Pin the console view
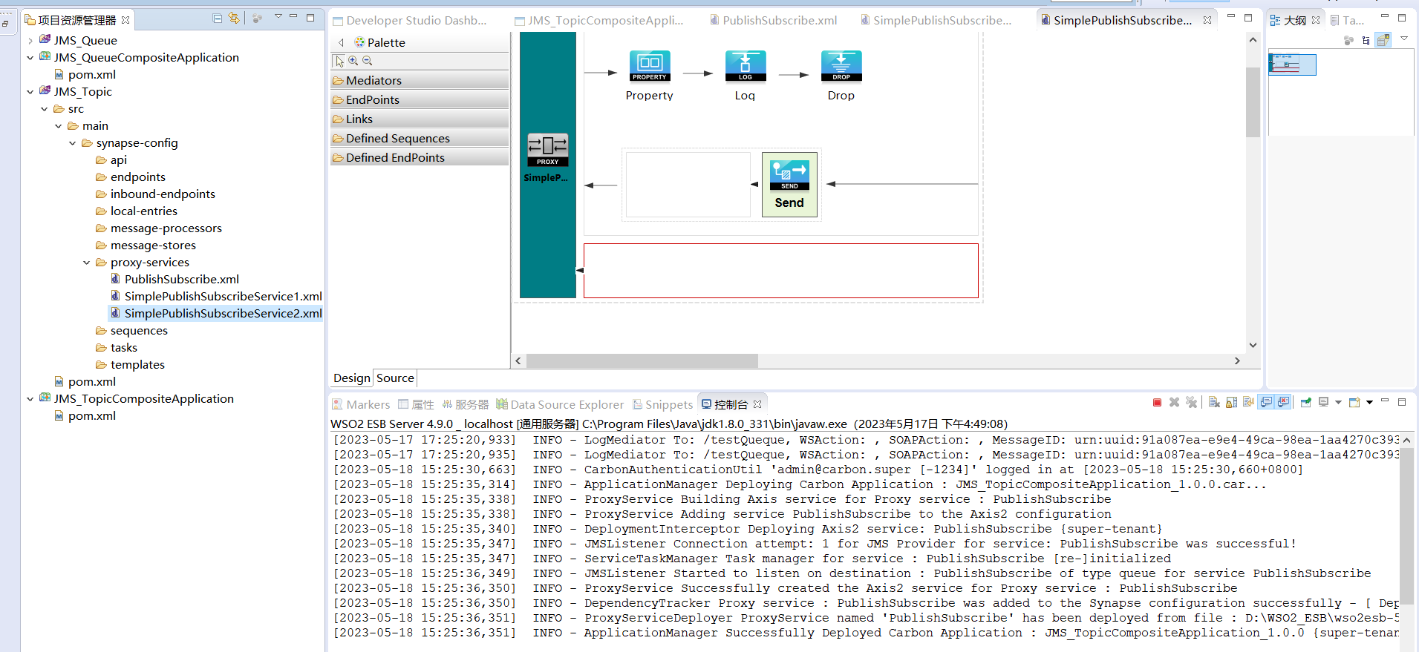The image size is (1419, 652). tap(1306, 402)
